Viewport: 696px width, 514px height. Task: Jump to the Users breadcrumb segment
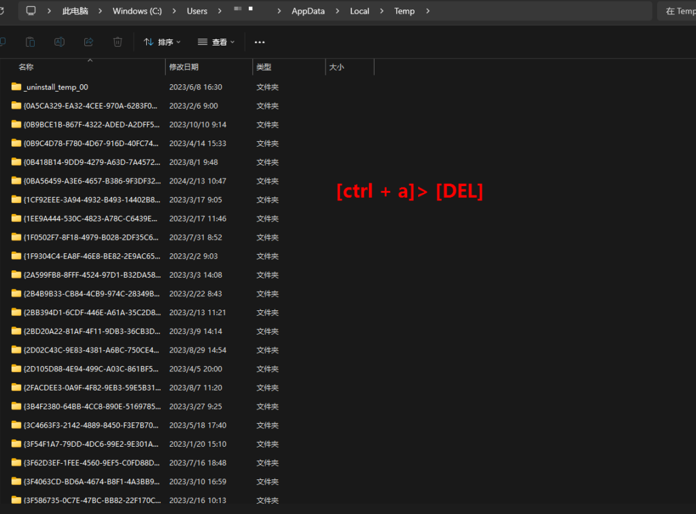[197, 11]
